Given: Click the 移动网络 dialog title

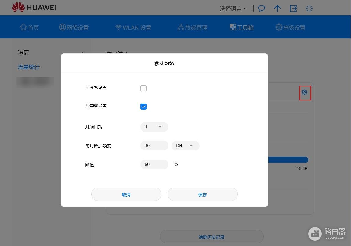Looking at the screenshot, I should pyautogui.click(x=164, y=63).
